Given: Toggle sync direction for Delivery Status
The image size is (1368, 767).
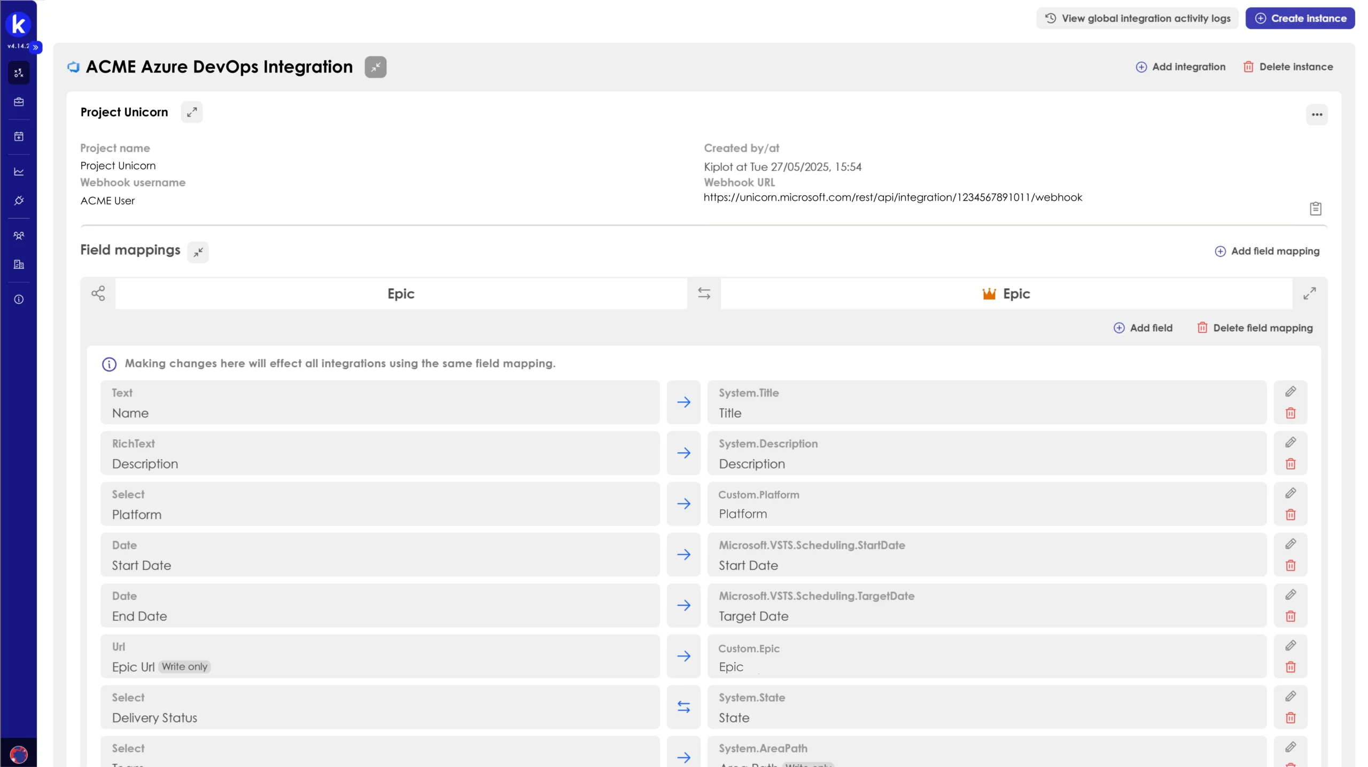Looking at the screenshot, I should pos(683,707).
